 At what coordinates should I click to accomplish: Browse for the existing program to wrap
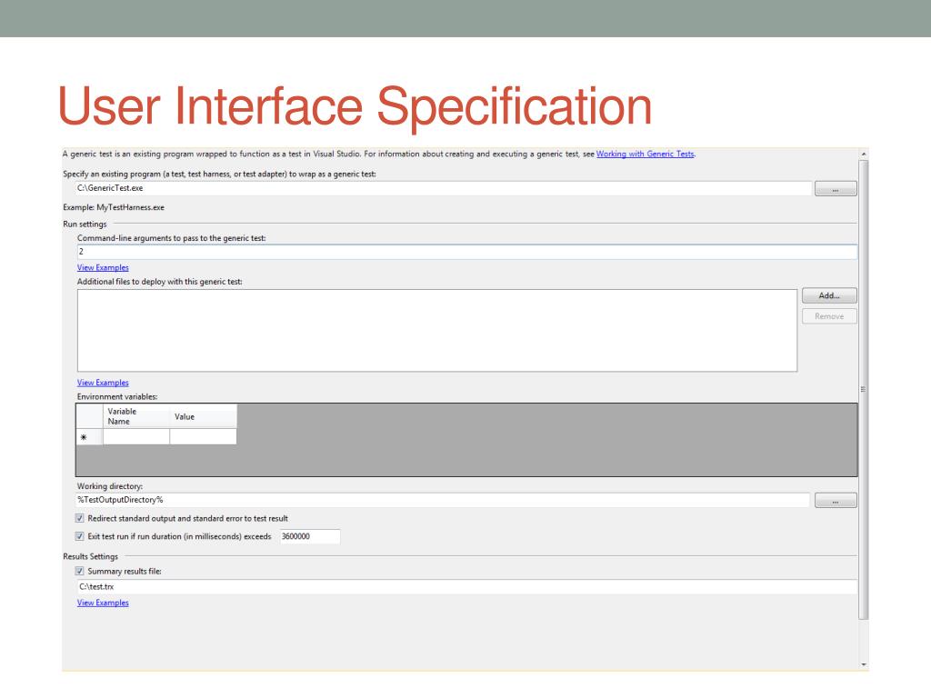pos(836,189)
